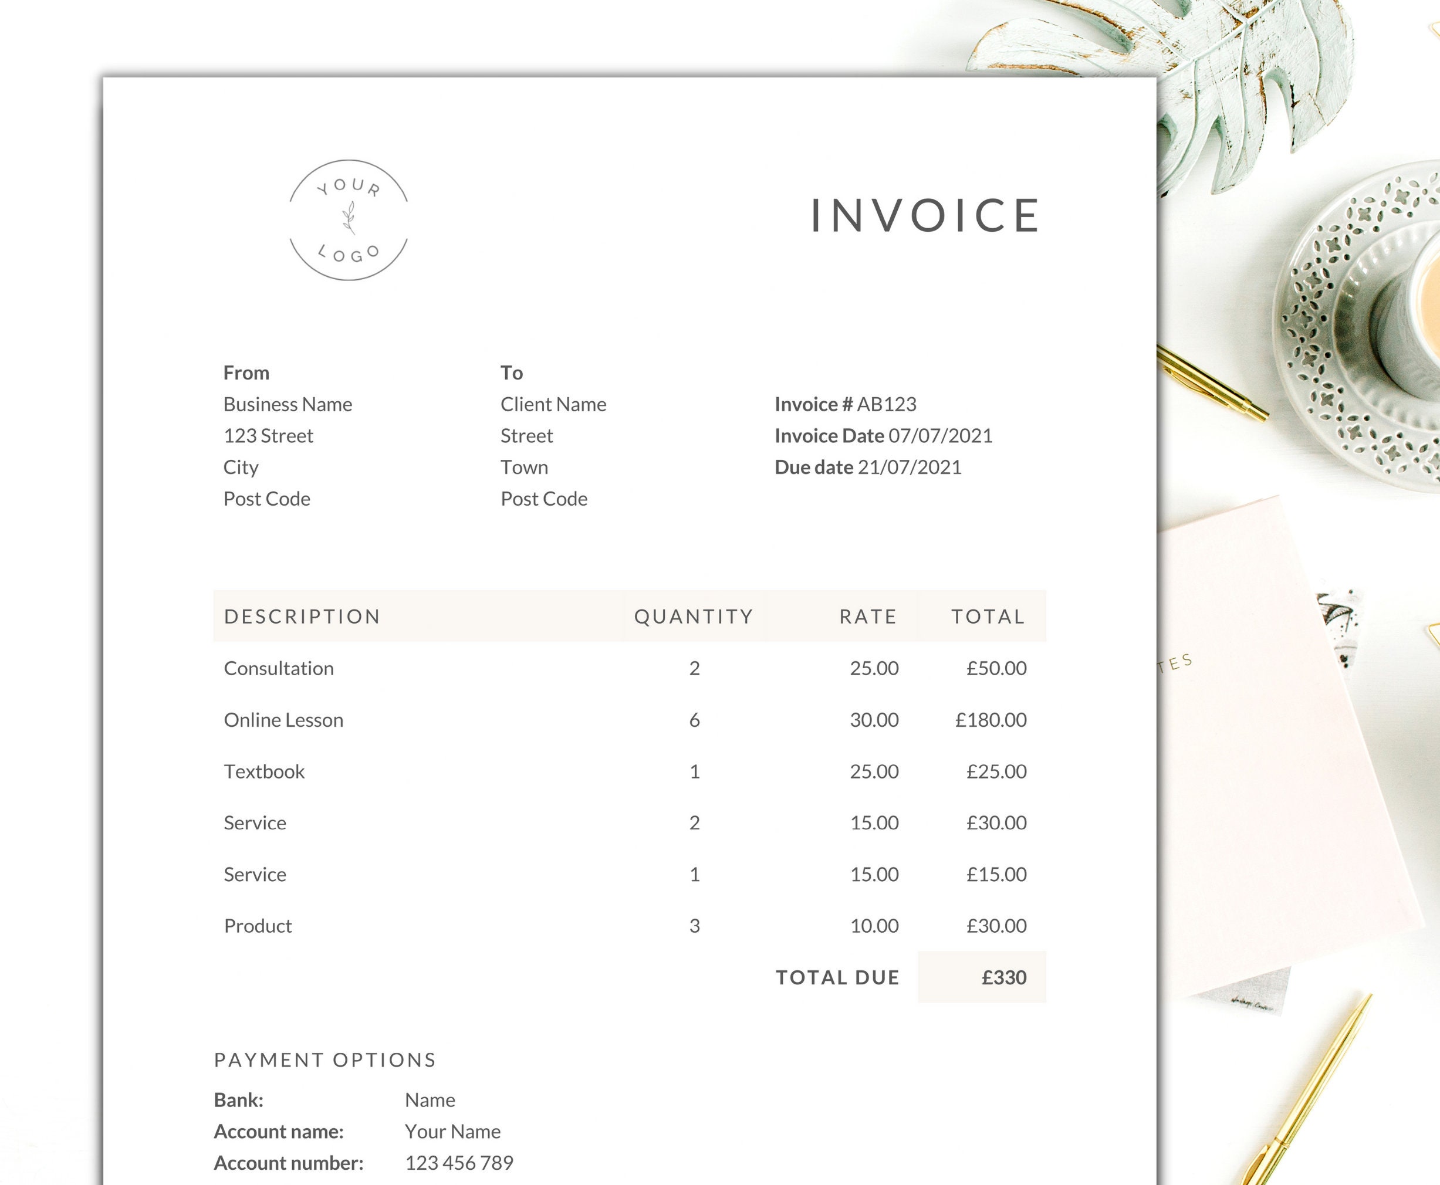Click the Product description cell

tap(258, 926)
